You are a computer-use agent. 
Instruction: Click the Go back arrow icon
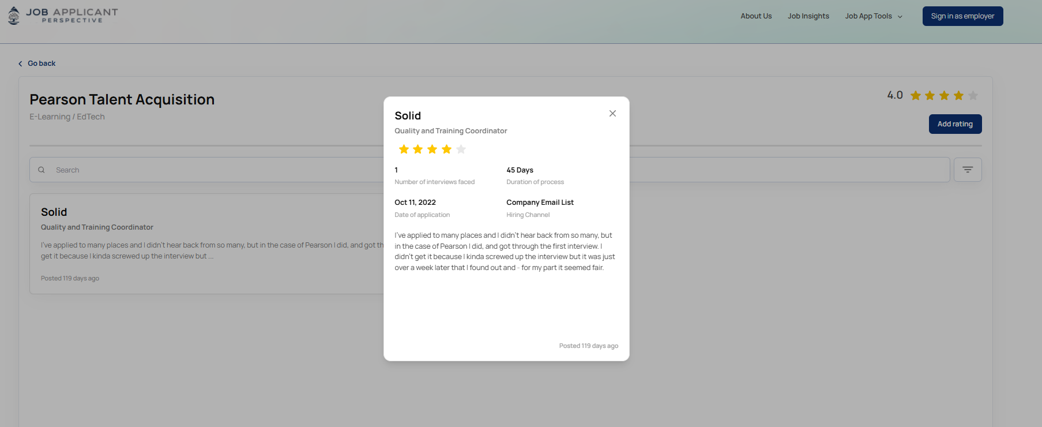click(x=20, y=64)
